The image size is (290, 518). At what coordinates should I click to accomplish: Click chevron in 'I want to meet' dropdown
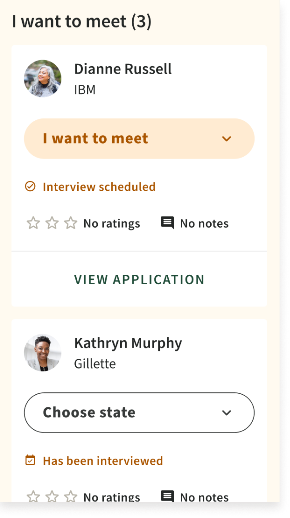pyautogui.click(x=226, y=139)
